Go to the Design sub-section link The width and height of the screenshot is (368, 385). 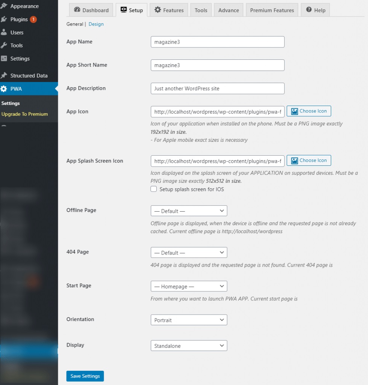pyautogui.click(x=96, y=24)
